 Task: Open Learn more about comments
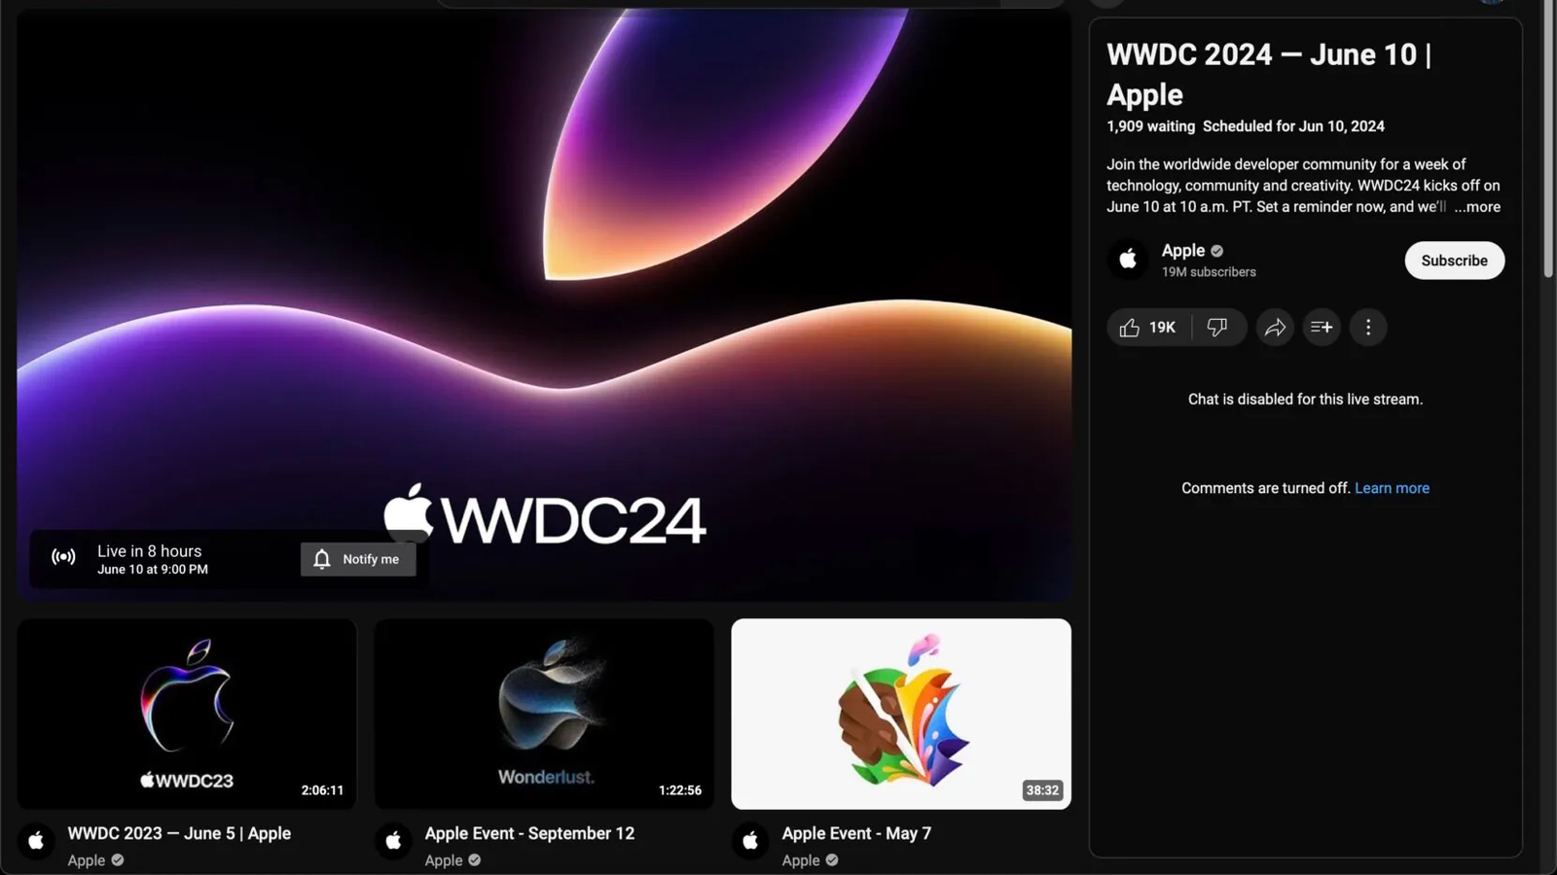[x=1392, y=488]
